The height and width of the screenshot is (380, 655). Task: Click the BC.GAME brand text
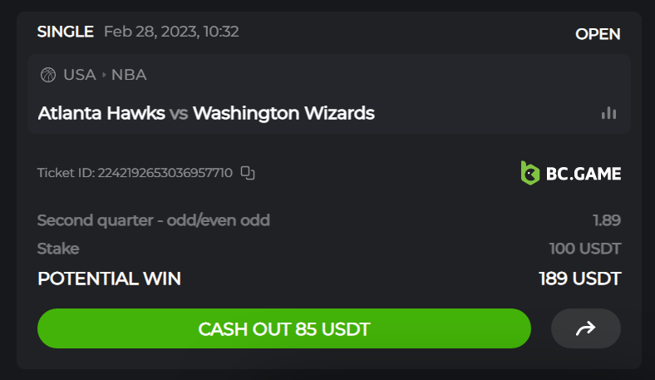click(584, 174)
